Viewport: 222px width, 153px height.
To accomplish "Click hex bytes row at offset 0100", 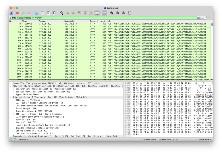I will (x=161, y=121).
